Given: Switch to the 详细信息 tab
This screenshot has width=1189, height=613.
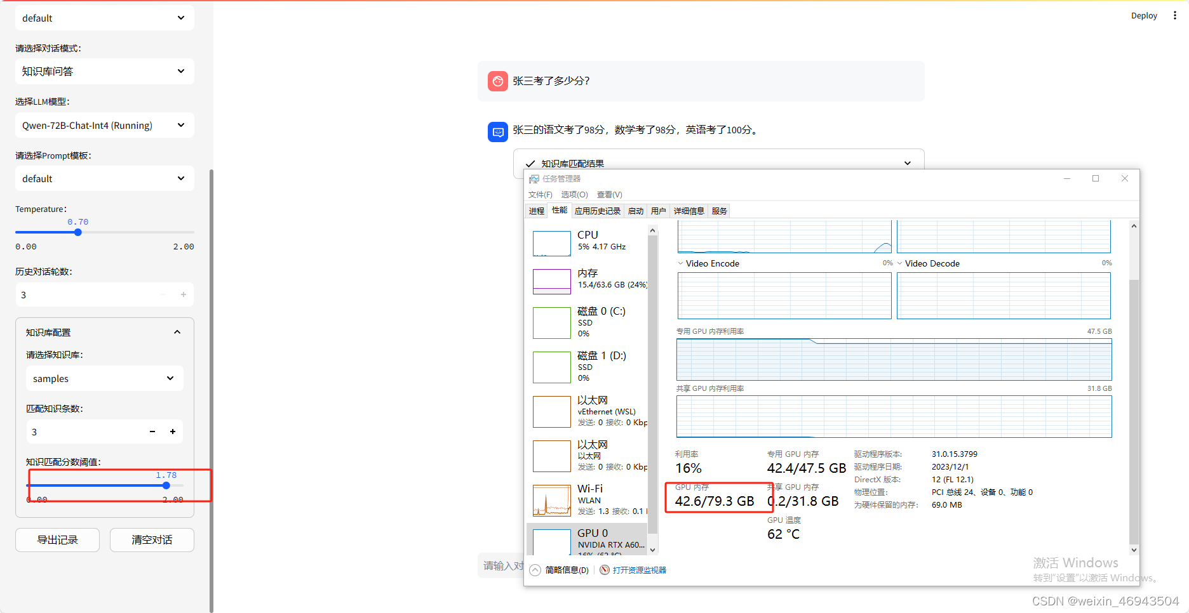Looking at the screenshot, I should (x=689, y=211).
